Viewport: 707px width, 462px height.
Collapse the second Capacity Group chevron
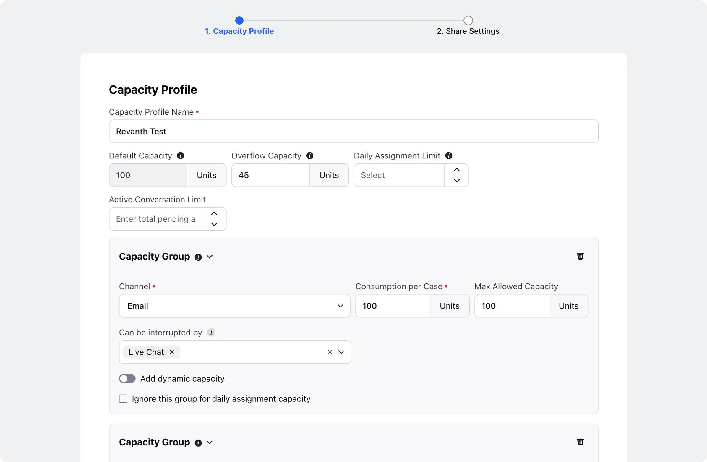210,442
